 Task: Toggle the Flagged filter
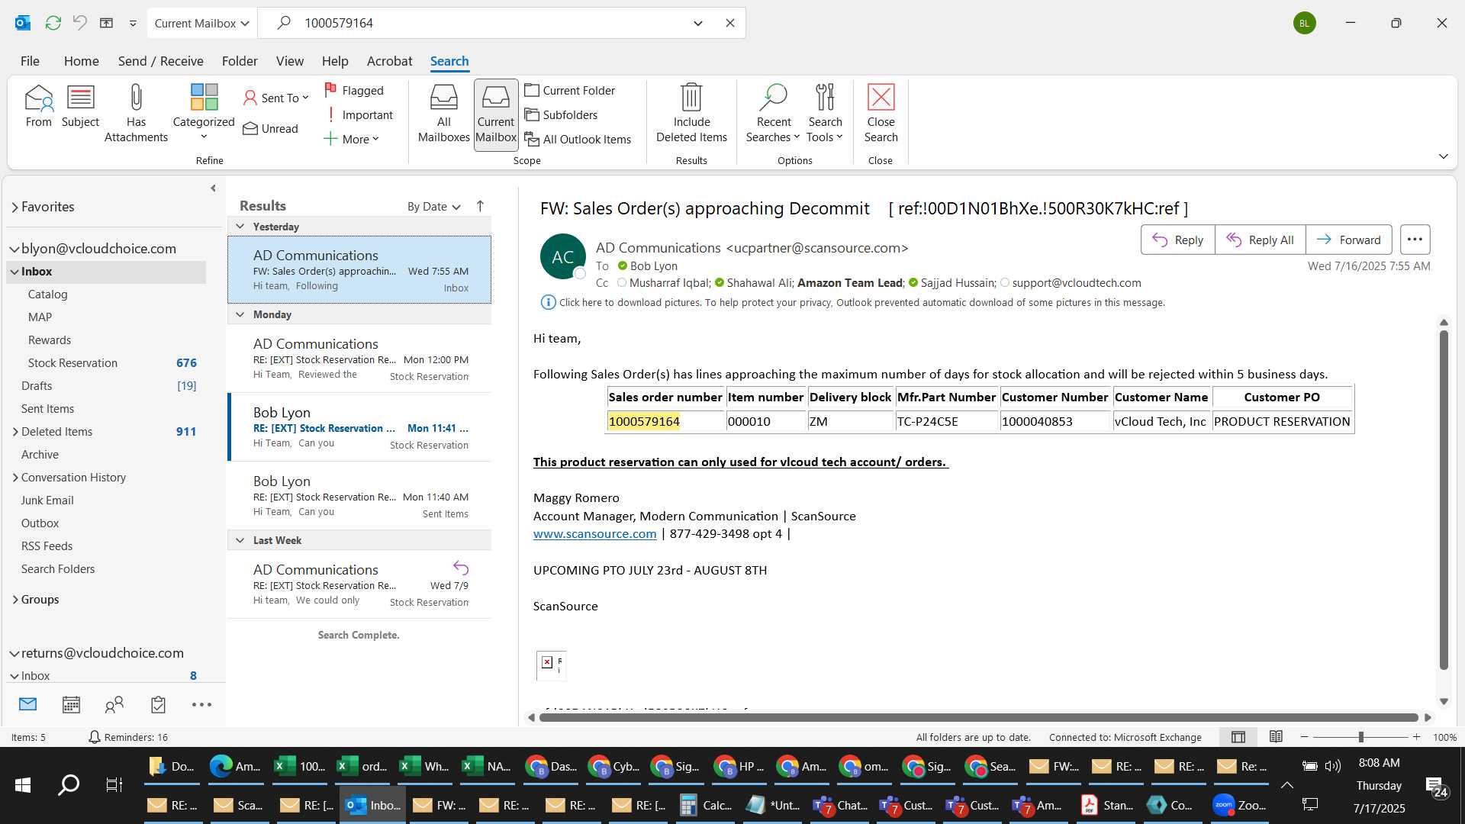pos(354,90)
